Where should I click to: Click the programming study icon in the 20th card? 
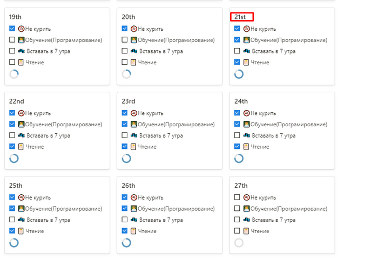(134, 40)
